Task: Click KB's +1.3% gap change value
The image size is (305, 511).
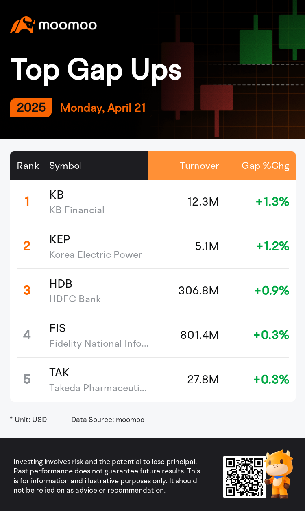Action: pos(272,201)
